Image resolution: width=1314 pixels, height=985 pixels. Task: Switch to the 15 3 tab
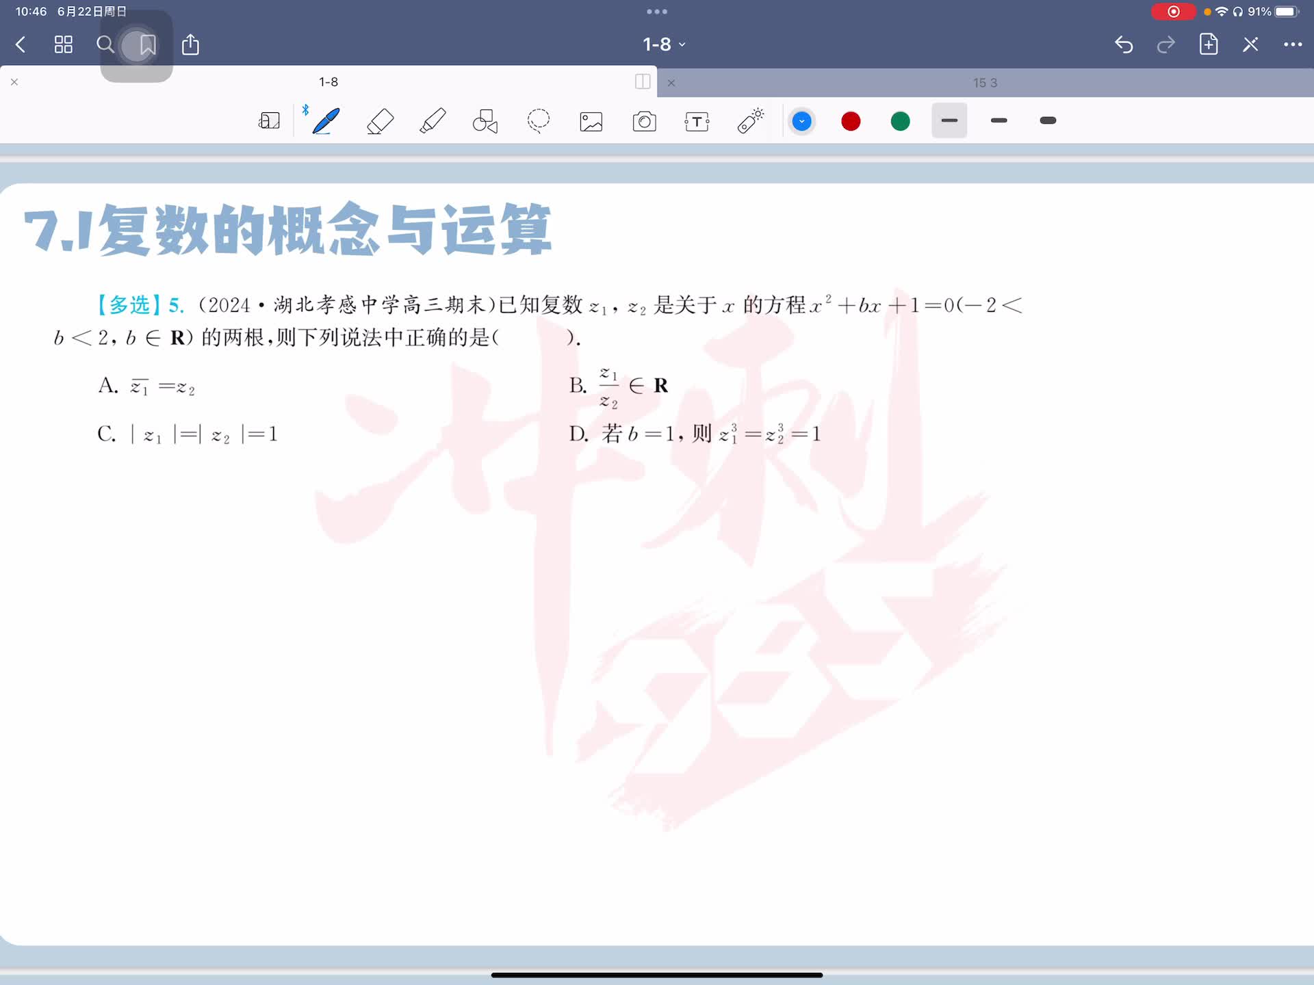coord(985,83)
